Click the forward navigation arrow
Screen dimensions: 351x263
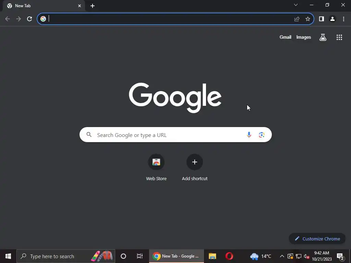19,19
